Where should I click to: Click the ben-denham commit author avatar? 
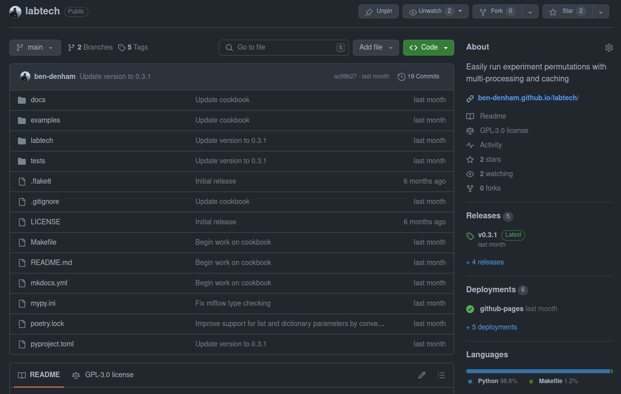click(x=25, y=76)
